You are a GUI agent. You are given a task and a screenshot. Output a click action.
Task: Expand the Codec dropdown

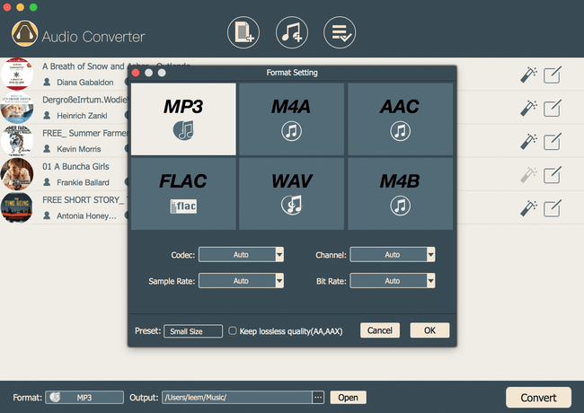click(279, 255)
